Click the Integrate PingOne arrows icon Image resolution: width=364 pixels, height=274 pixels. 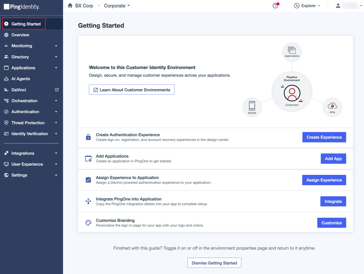click(x=88, y=201)
